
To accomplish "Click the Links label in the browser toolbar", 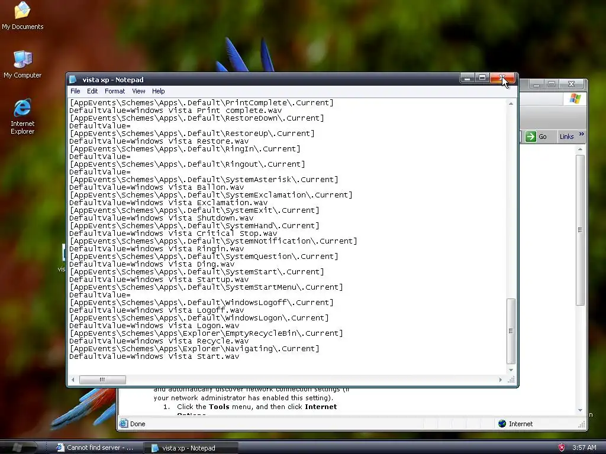I will pos(566,137).
